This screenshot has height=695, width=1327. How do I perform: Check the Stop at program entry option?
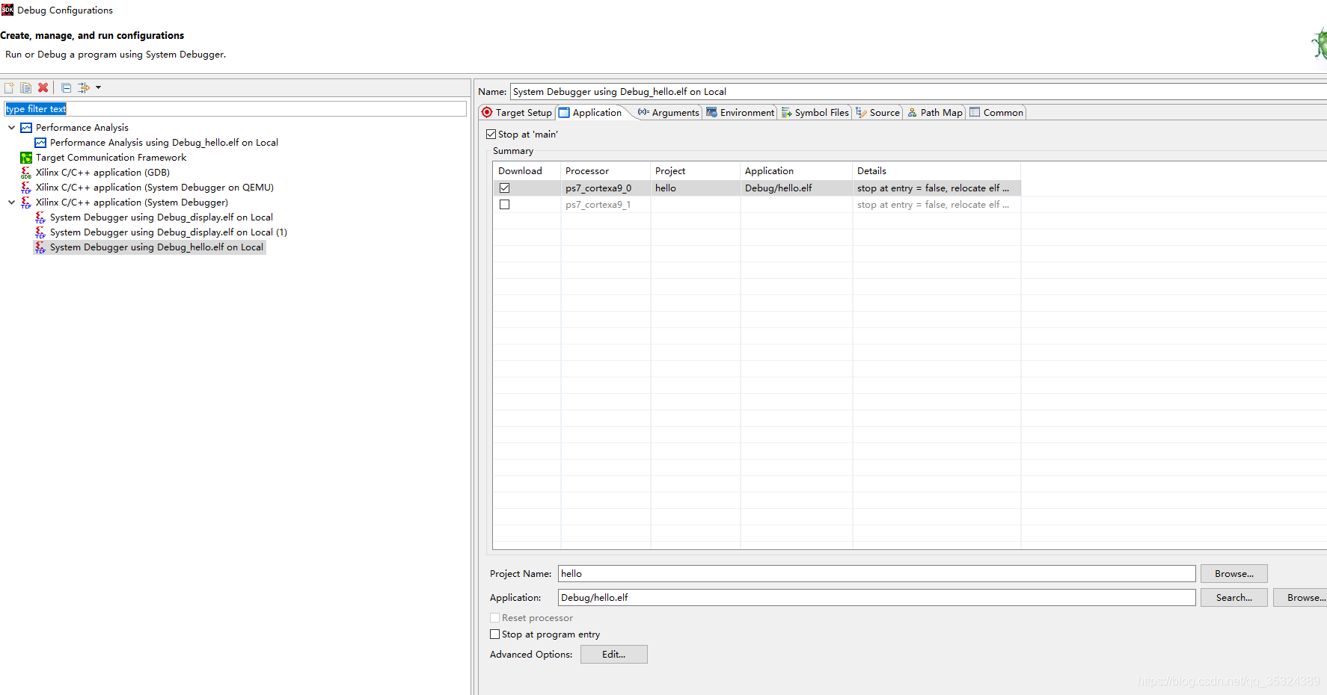pos(494,634)
